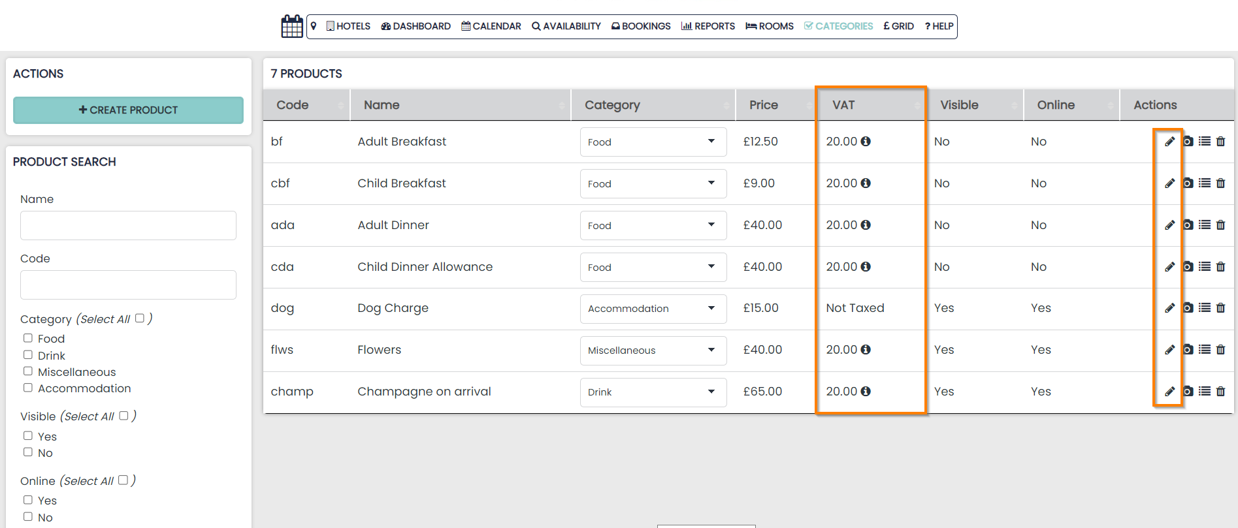Click the location pin icon in the navigation bar

click(314, 26)
